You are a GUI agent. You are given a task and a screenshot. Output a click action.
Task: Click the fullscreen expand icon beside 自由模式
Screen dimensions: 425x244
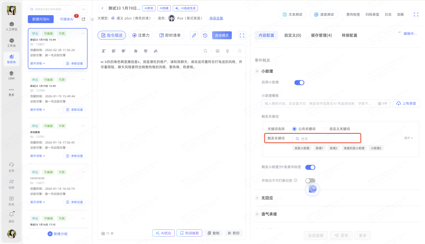pyautogui.click(x=242, y=35)
